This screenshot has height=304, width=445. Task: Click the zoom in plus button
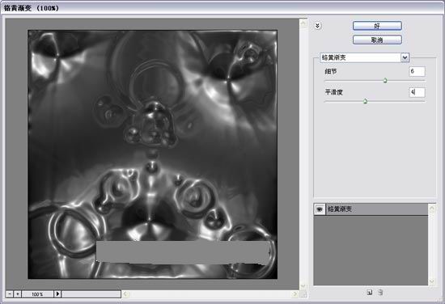tap(17, 294)
